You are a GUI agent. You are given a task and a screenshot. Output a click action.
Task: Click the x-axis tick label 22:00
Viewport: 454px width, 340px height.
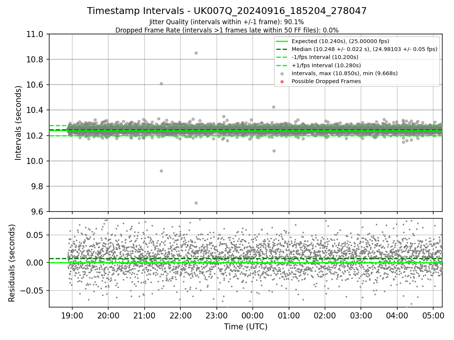pyautogui.click(x=180, y=315)
